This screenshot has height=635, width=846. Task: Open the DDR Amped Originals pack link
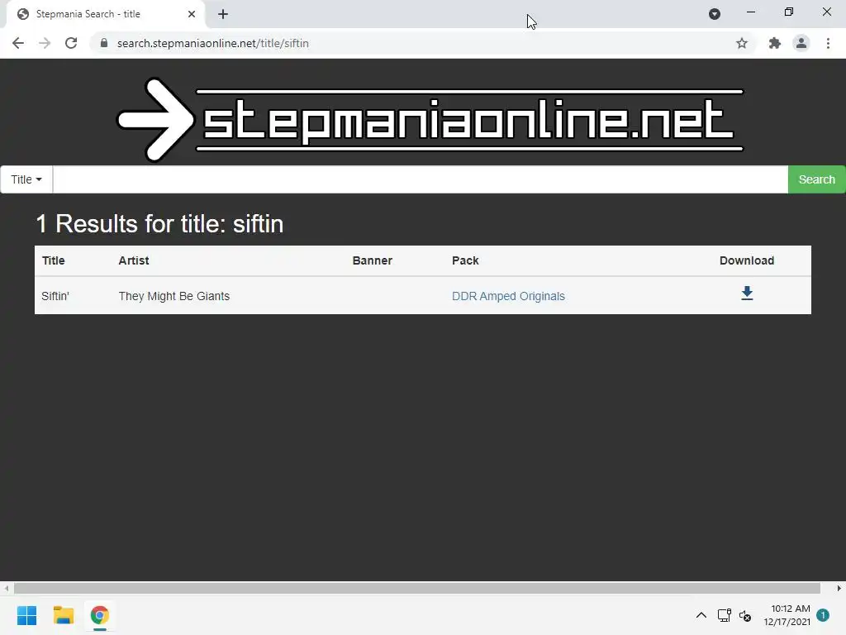pyautogui.click(x=508, y=296)
